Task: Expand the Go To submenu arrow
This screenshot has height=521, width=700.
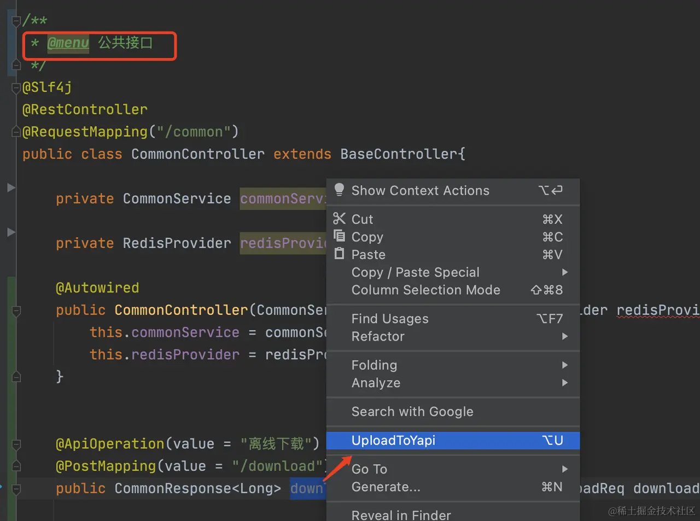Action: (x=565, y=469)
